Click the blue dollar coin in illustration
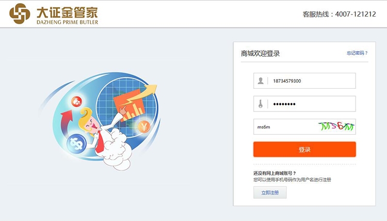The height and width of the screenshot is (221, 387). click(76, 144)
